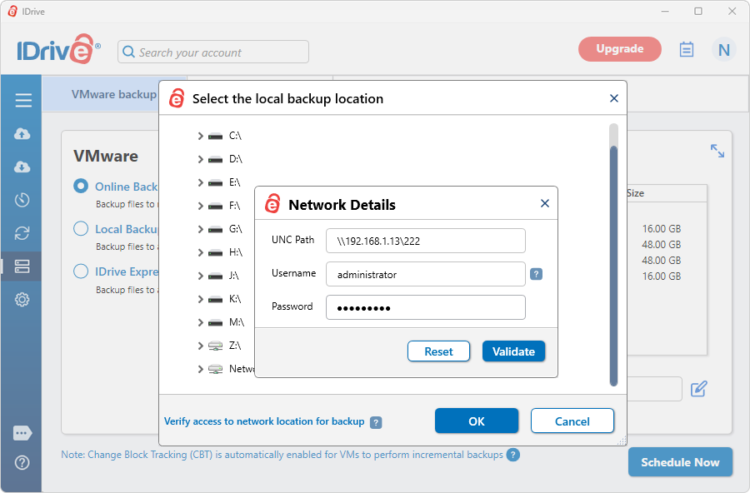Close the Network Details dialog
Image resolution: width=750 pixels, height=493 pixels.
(545, 203)
